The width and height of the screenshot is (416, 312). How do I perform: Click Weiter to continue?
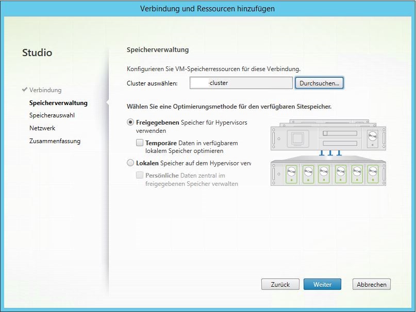coord(322,284)
